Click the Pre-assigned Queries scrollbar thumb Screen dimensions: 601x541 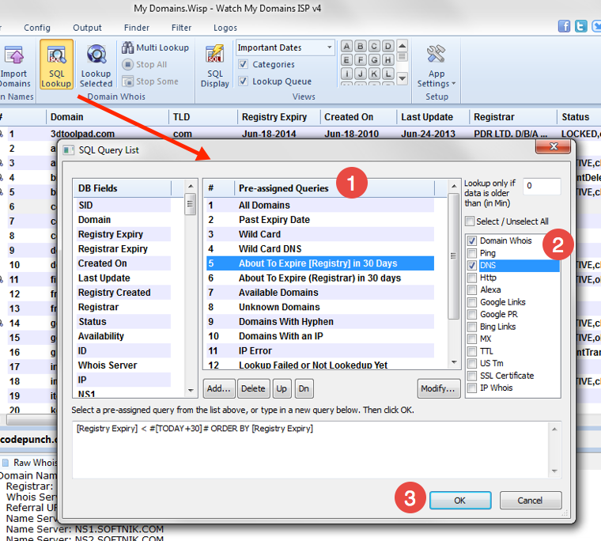click(x=454, y=256)
